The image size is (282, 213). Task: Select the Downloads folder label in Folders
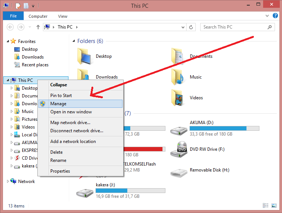[107, 77]
